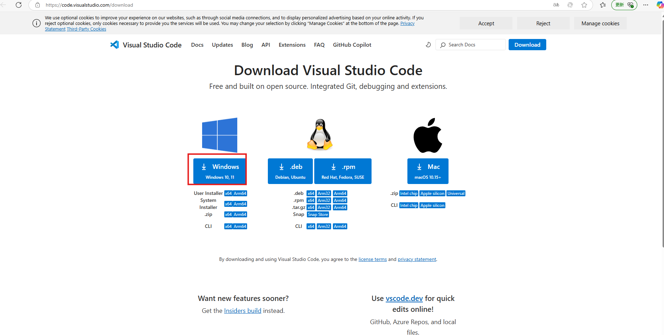Open GitHub Copilot nav link
Viewport: 664px width, 335px height.
pos(352,45)
